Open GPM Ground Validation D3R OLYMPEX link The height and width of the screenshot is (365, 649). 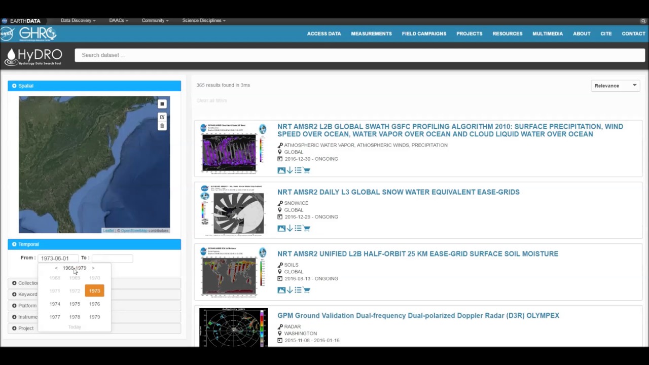pyautogui.click(x=418, y=315)
